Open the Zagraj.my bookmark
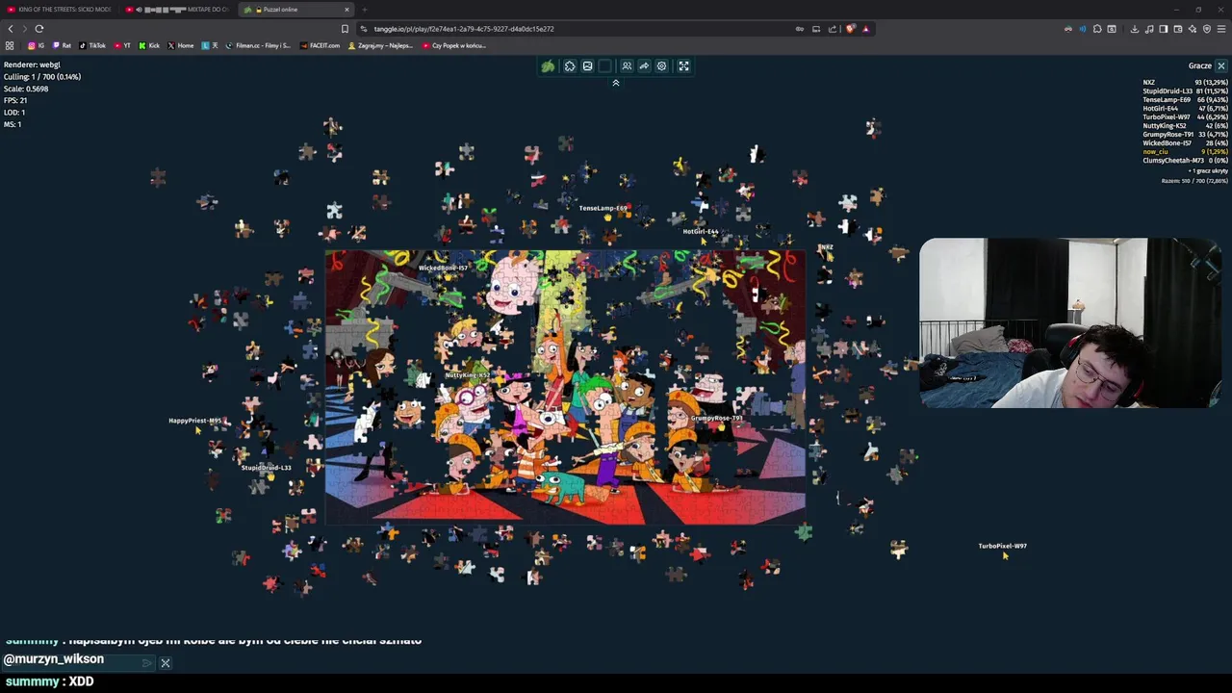This screenshot has height=693, width=1232. tap(380, 45)
